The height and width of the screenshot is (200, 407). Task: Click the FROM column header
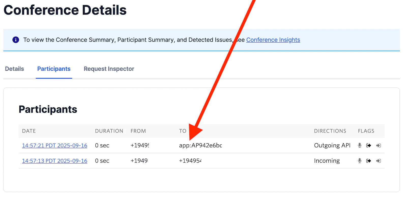click(x=138, y=131)
